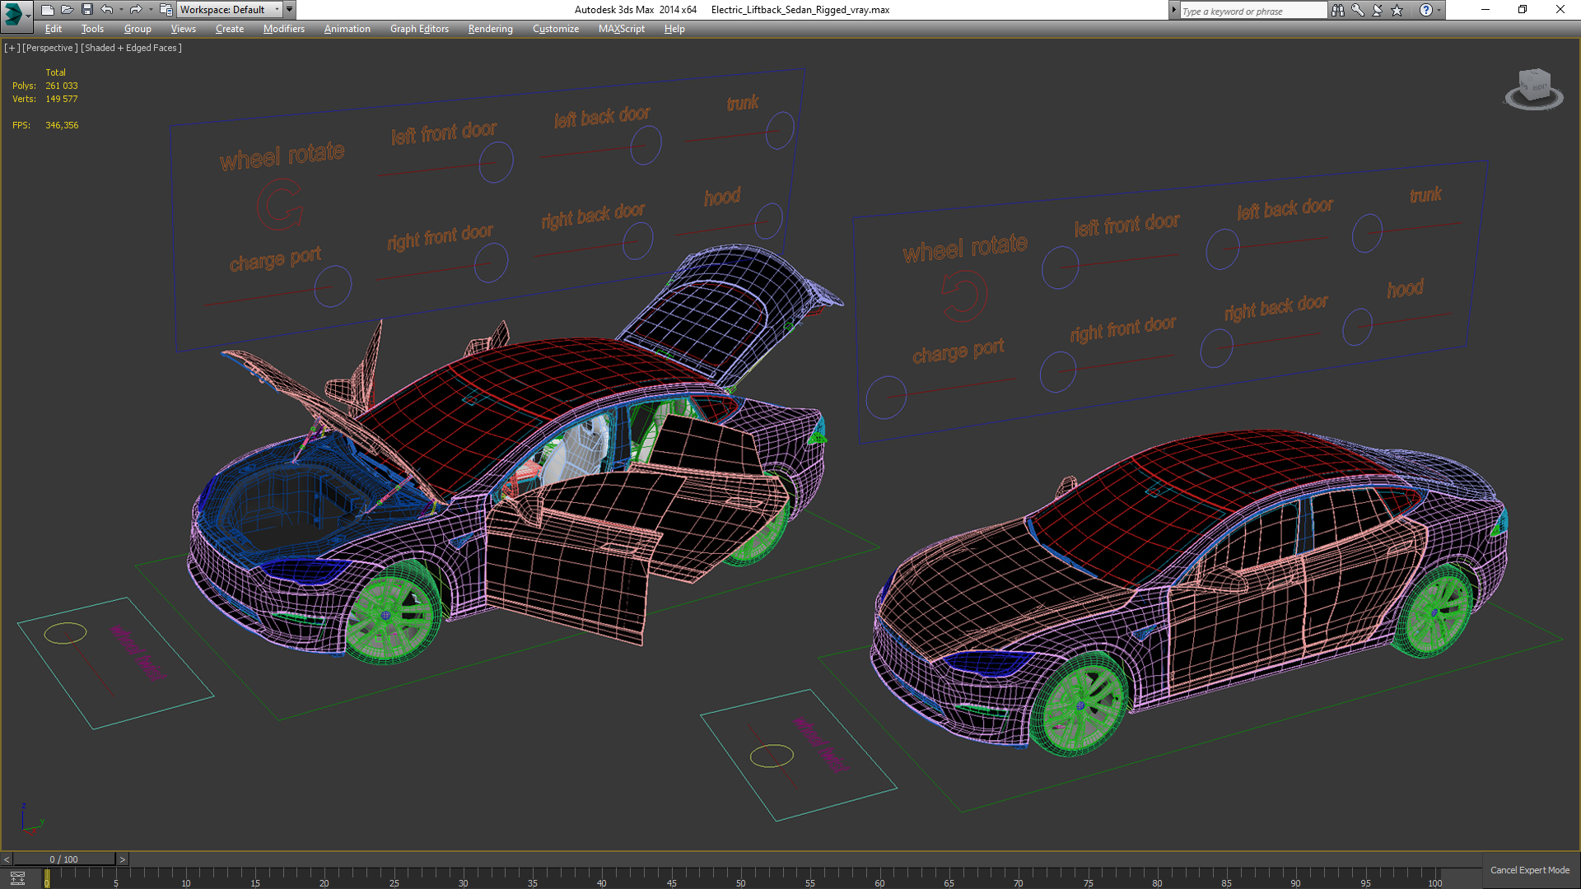Open the Modifiers menu
Image resolution: width=1581 pixels, height=889 pixels.
pos(284,29)
